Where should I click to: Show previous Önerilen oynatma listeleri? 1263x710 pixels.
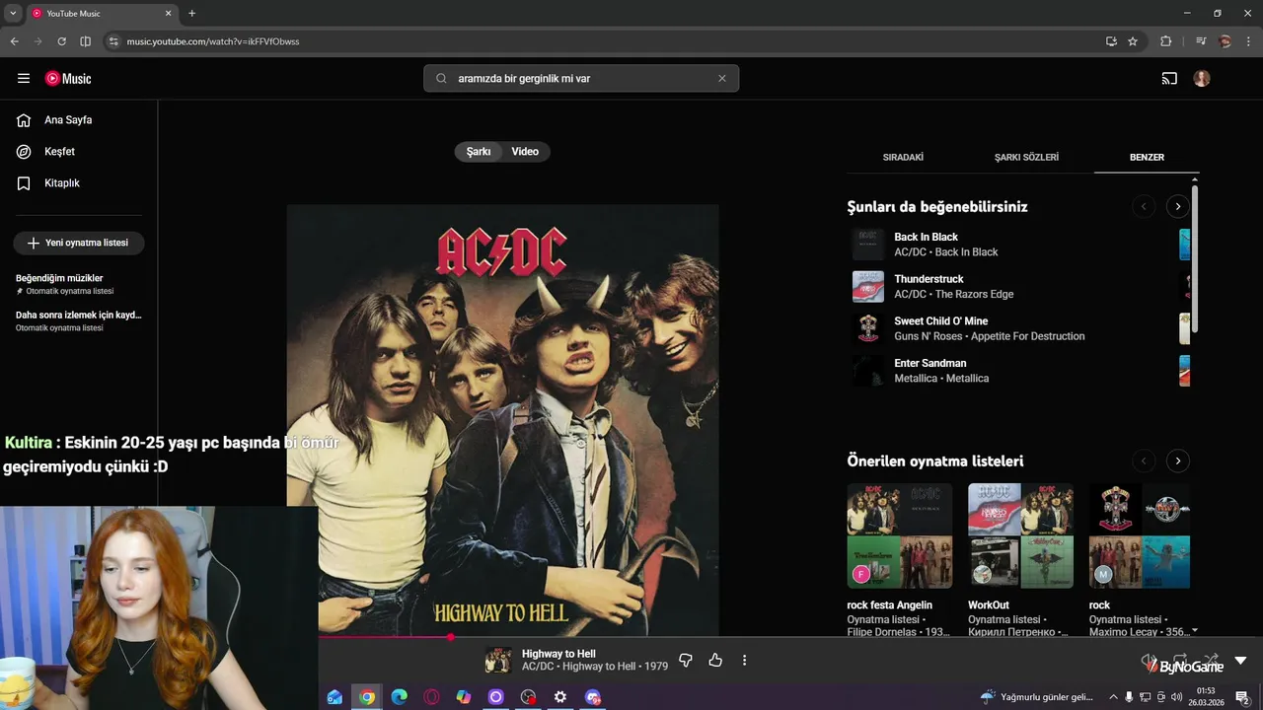(1144, 461)
